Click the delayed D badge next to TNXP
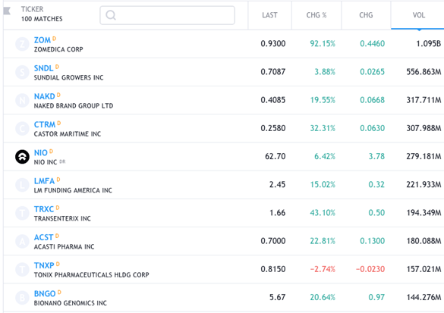 click(58, 264)
